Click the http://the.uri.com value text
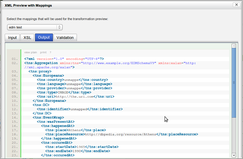This screenshot has width=243, height=159. pyautogui.click(x=75, y=96)
